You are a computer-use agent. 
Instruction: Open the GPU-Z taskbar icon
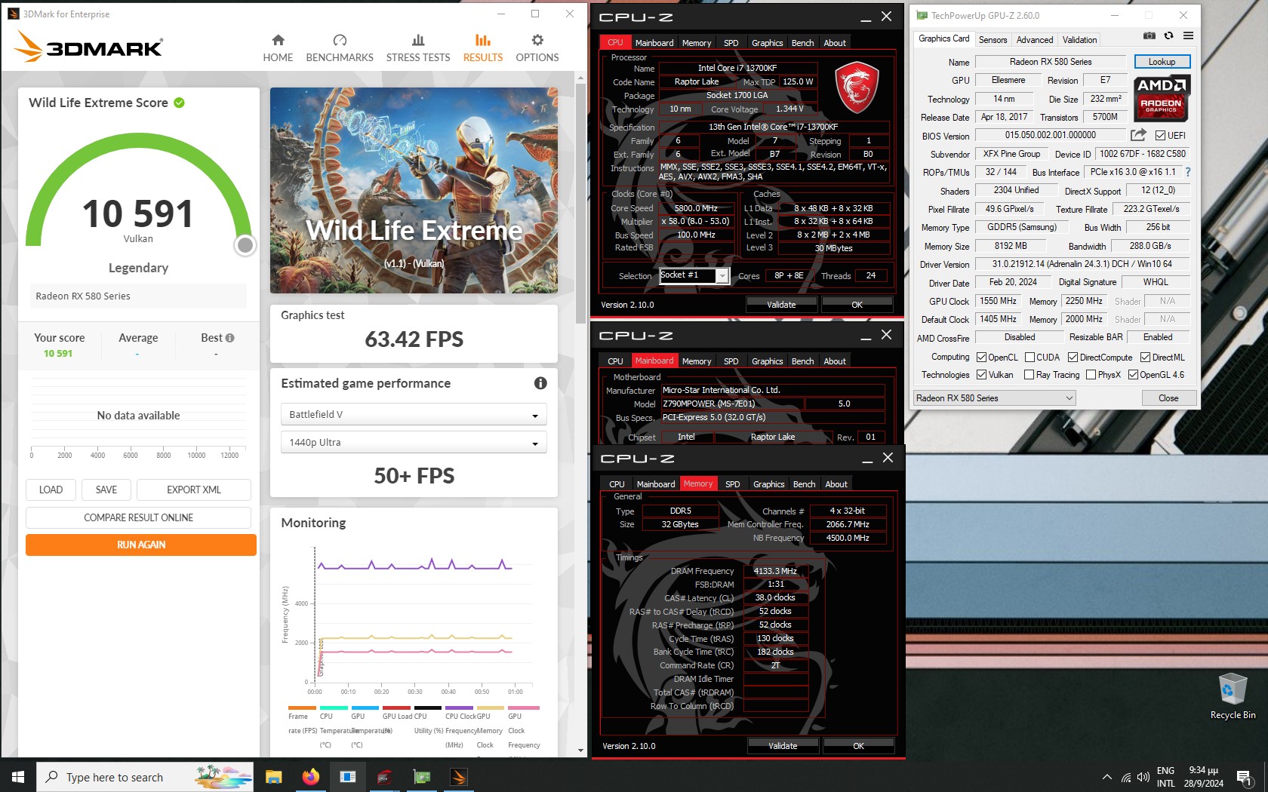coord(422,777)
